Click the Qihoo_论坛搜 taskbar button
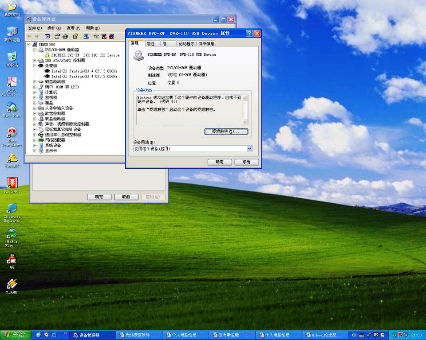This screenshot has height=340, width=426. 326,335
